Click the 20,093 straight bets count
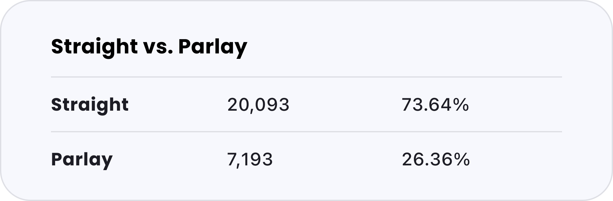Image resolution: width=613 pixels, height=201 pixels. (258, 105)
